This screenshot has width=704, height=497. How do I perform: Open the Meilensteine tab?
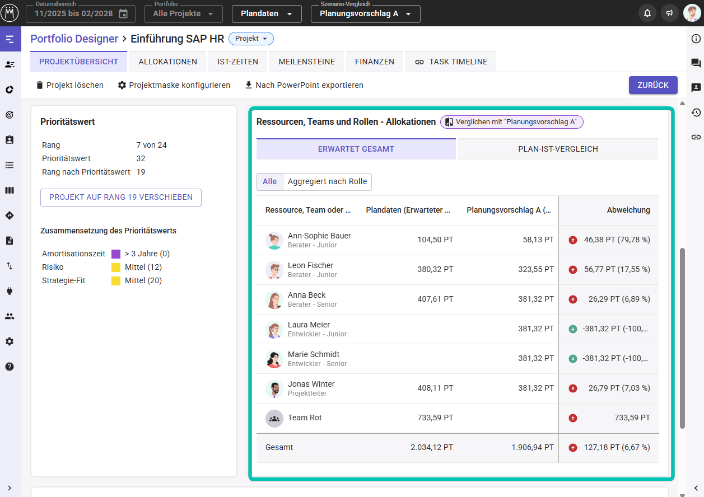[x=306, y=62]
